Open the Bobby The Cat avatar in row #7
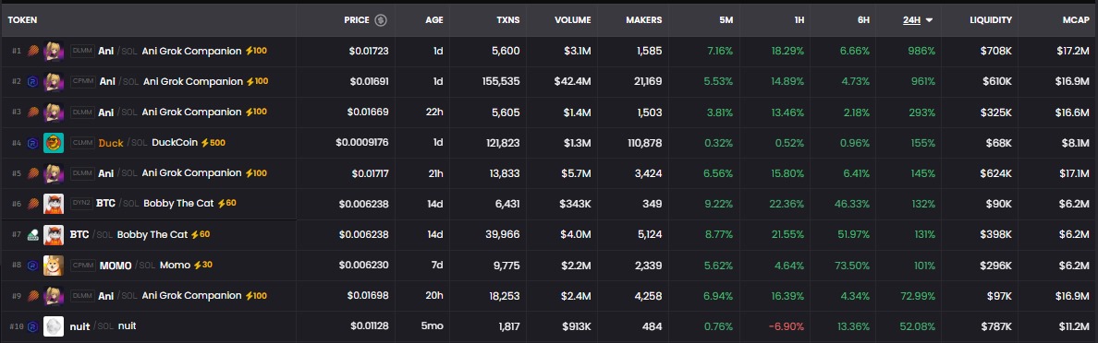The height and width of the screenshot is (343, 1098). (x=54, y=235)
